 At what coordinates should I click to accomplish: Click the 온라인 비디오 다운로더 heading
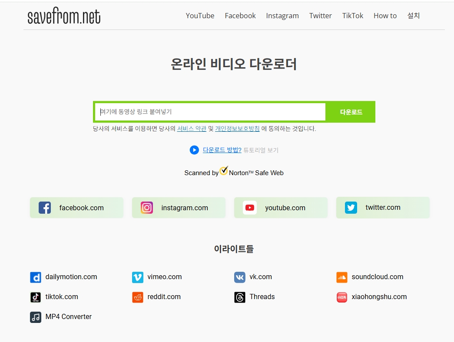pyautogui.click(x=234, y=64)
